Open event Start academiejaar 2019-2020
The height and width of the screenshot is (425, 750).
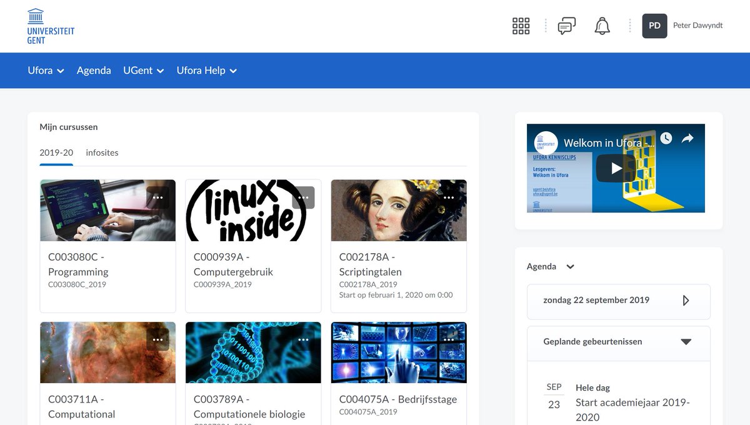[632, 410]
